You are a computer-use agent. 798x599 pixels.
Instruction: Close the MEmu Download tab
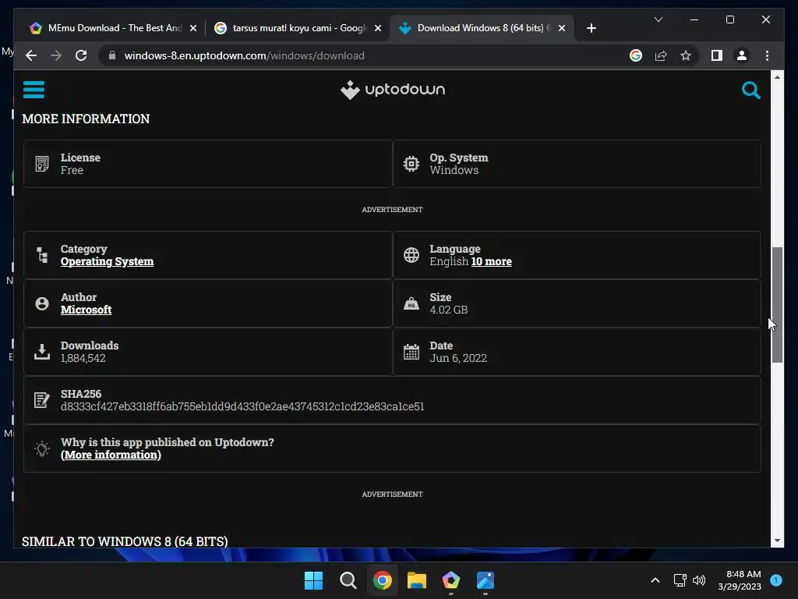pyautogui.click(x=193, y=28)
